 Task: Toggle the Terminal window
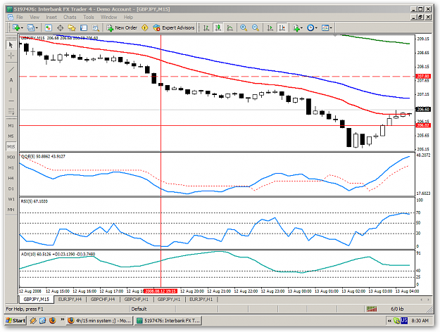click(84, 27)
